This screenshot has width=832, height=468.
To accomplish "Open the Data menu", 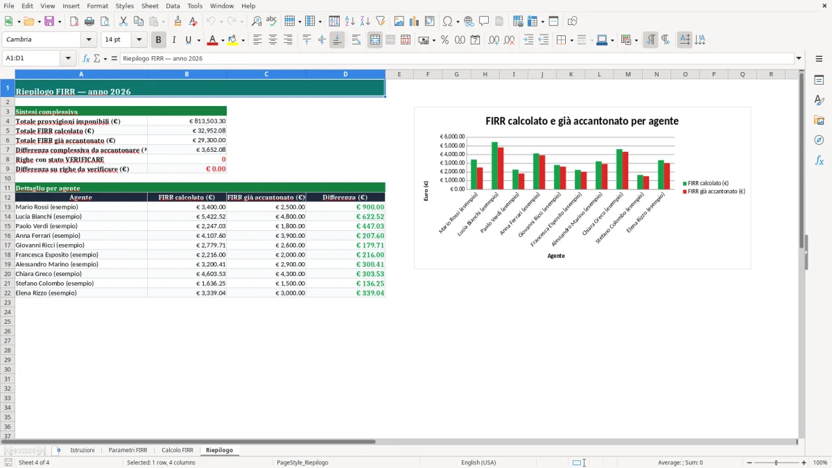I will pyautogui.click(x=173, y=6).
